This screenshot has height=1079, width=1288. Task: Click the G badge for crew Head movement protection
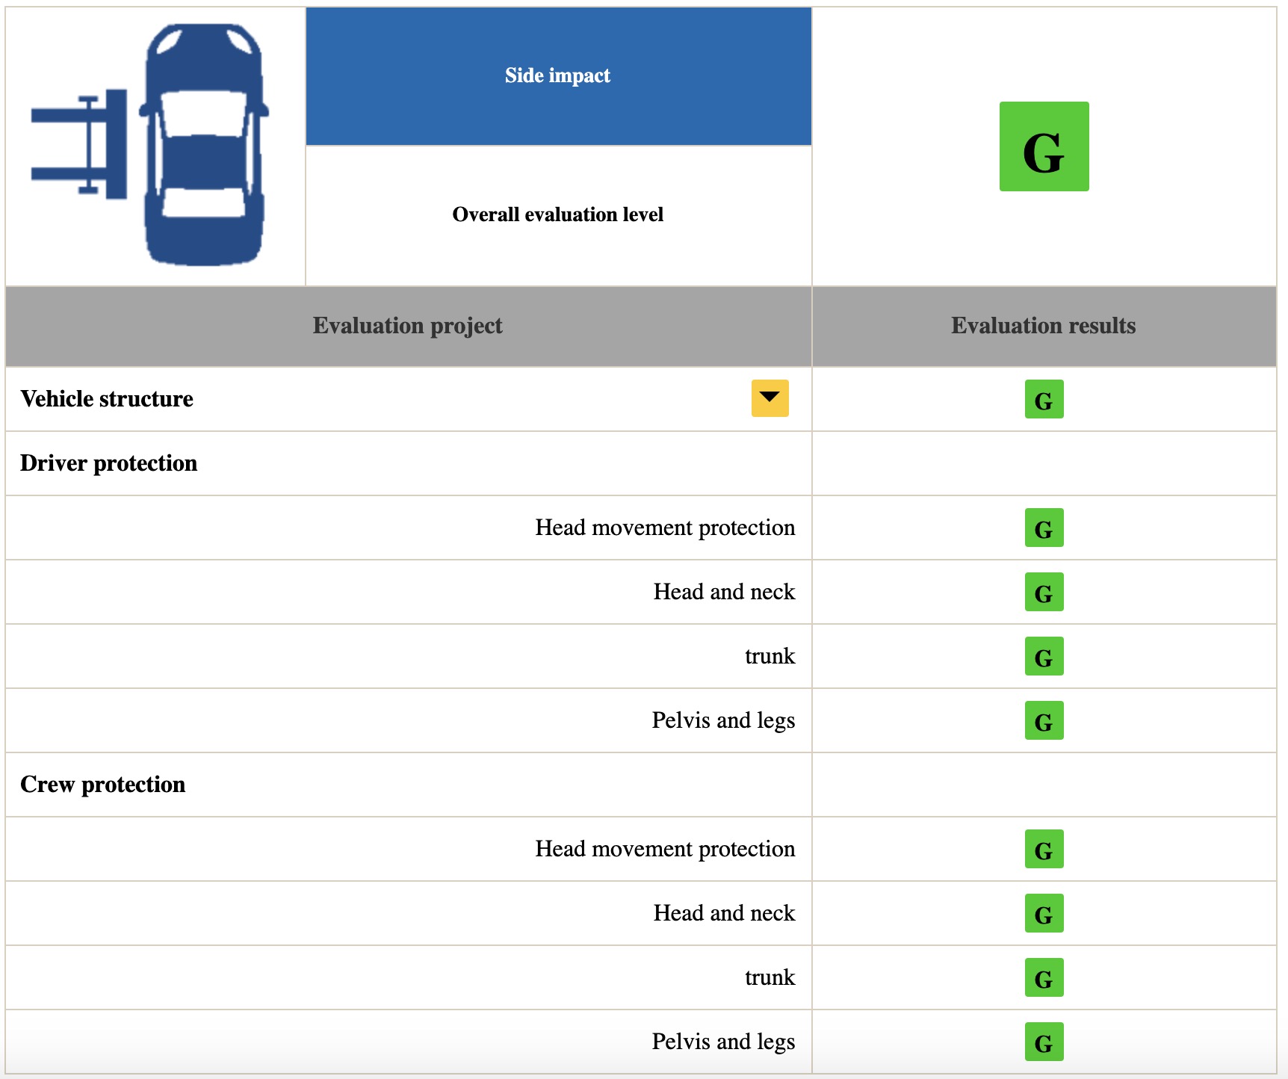pos(1044,849)
